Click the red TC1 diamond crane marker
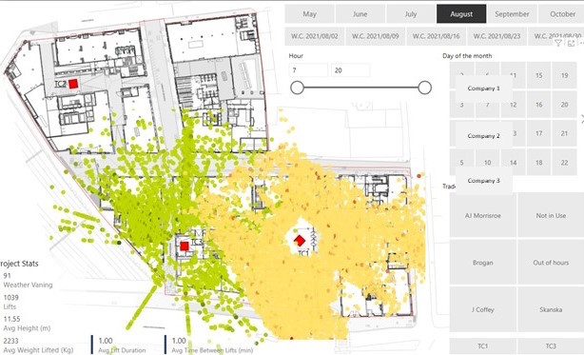584x355 pixels. tap(300, 241)
